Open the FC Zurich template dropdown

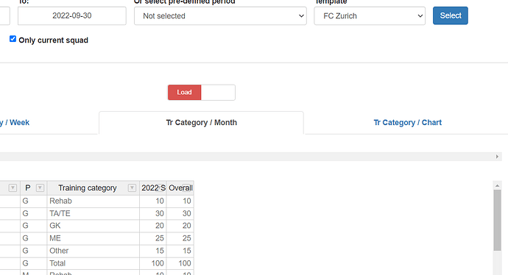click(x=370, y=16)
